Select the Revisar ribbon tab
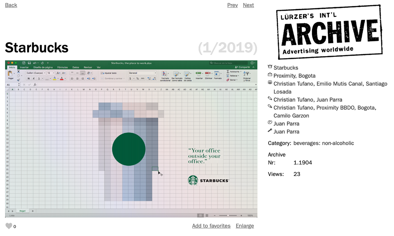 coord(88,67)
